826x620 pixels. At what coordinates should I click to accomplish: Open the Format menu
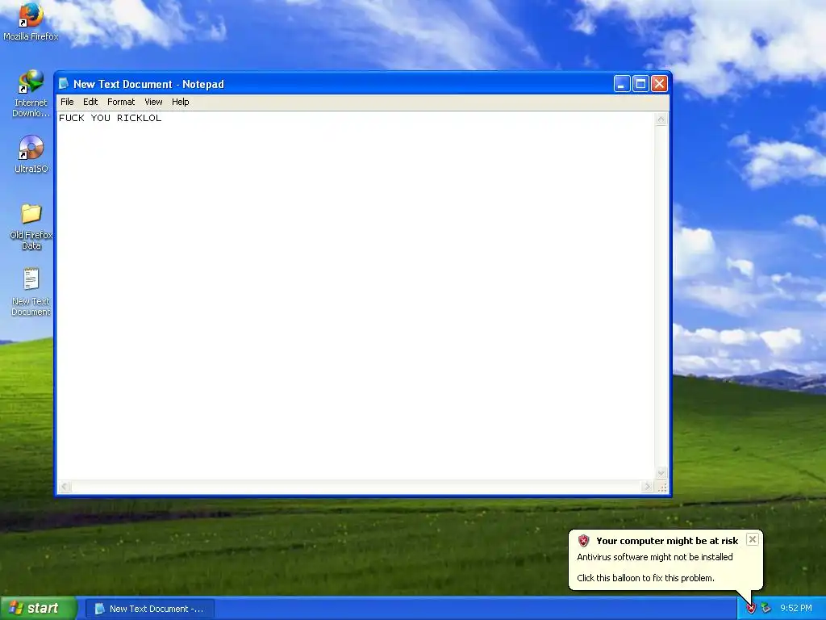pyautogui.click(x=121, y=102)
